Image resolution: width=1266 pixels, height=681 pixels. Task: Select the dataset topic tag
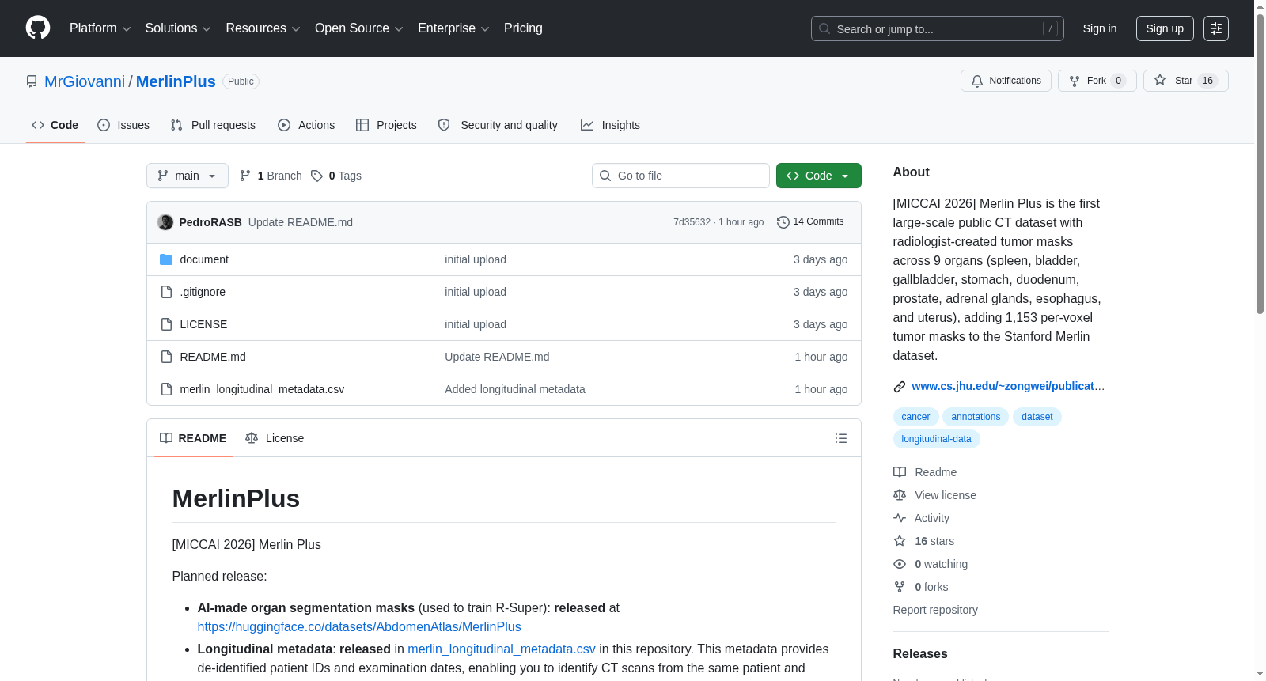click(1037, 417)
